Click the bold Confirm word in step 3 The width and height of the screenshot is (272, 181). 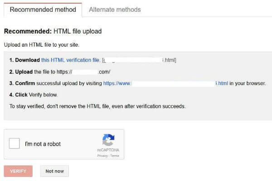(25, 83)
